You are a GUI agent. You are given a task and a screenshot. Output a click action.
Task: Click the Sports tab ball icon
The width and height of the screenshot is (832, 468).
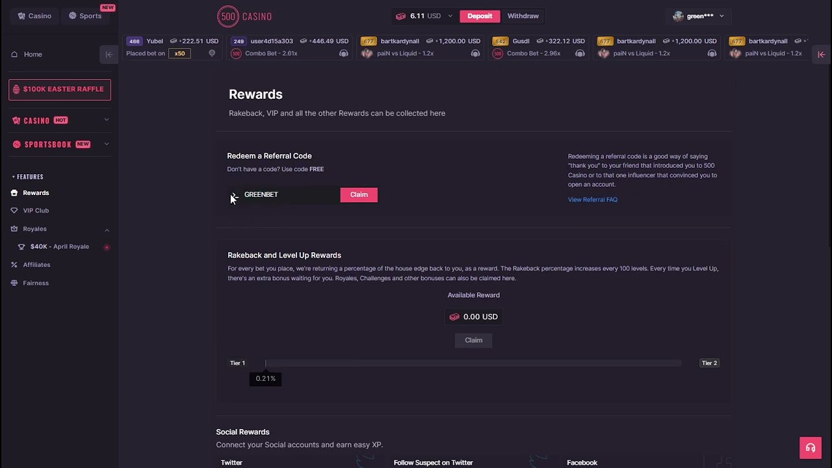(x=73, y=16)
